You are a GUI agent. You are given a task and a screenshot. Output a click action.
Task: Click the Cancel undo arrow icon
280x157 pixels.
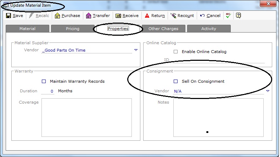[202, 16]
